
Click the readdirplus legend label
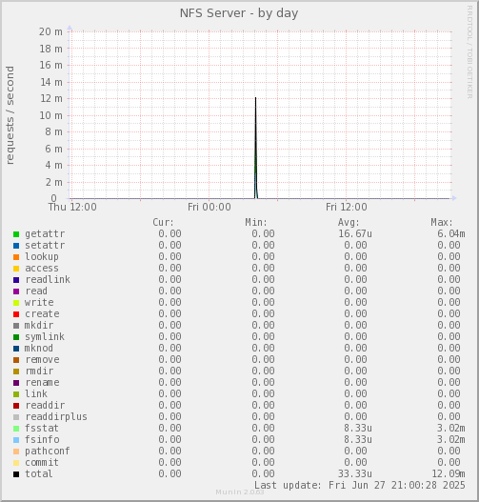(56, 417)
